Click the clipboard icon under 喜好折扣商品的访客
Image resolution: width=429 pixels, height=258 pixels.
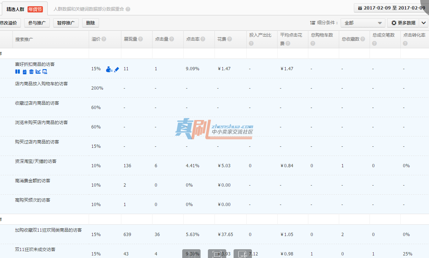pos(25,71)
